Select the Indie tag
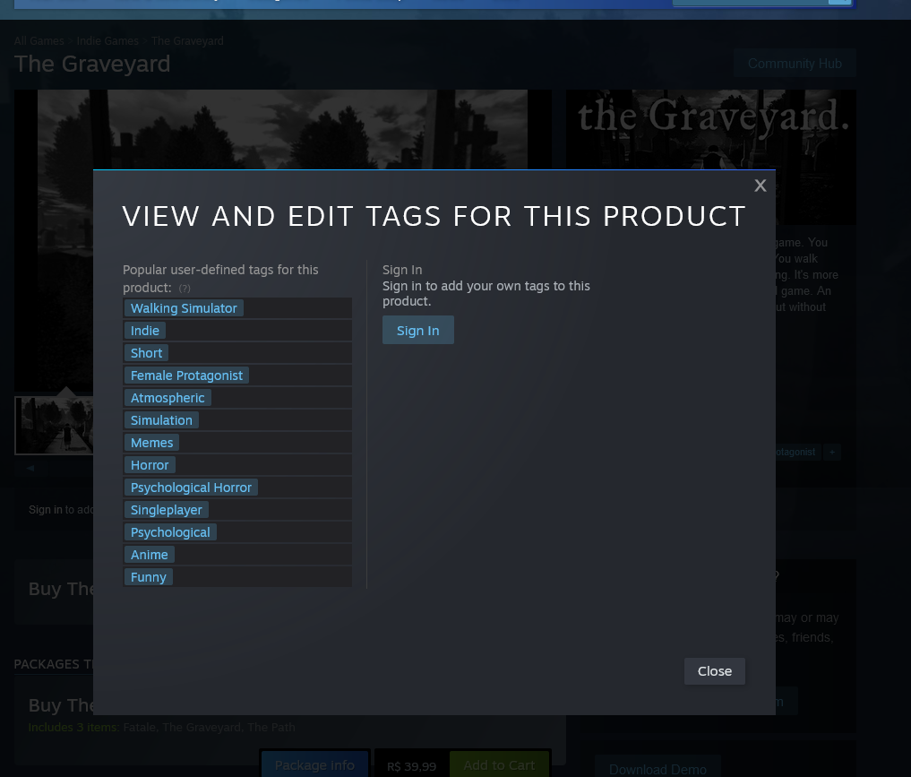 tap(145, 331)
